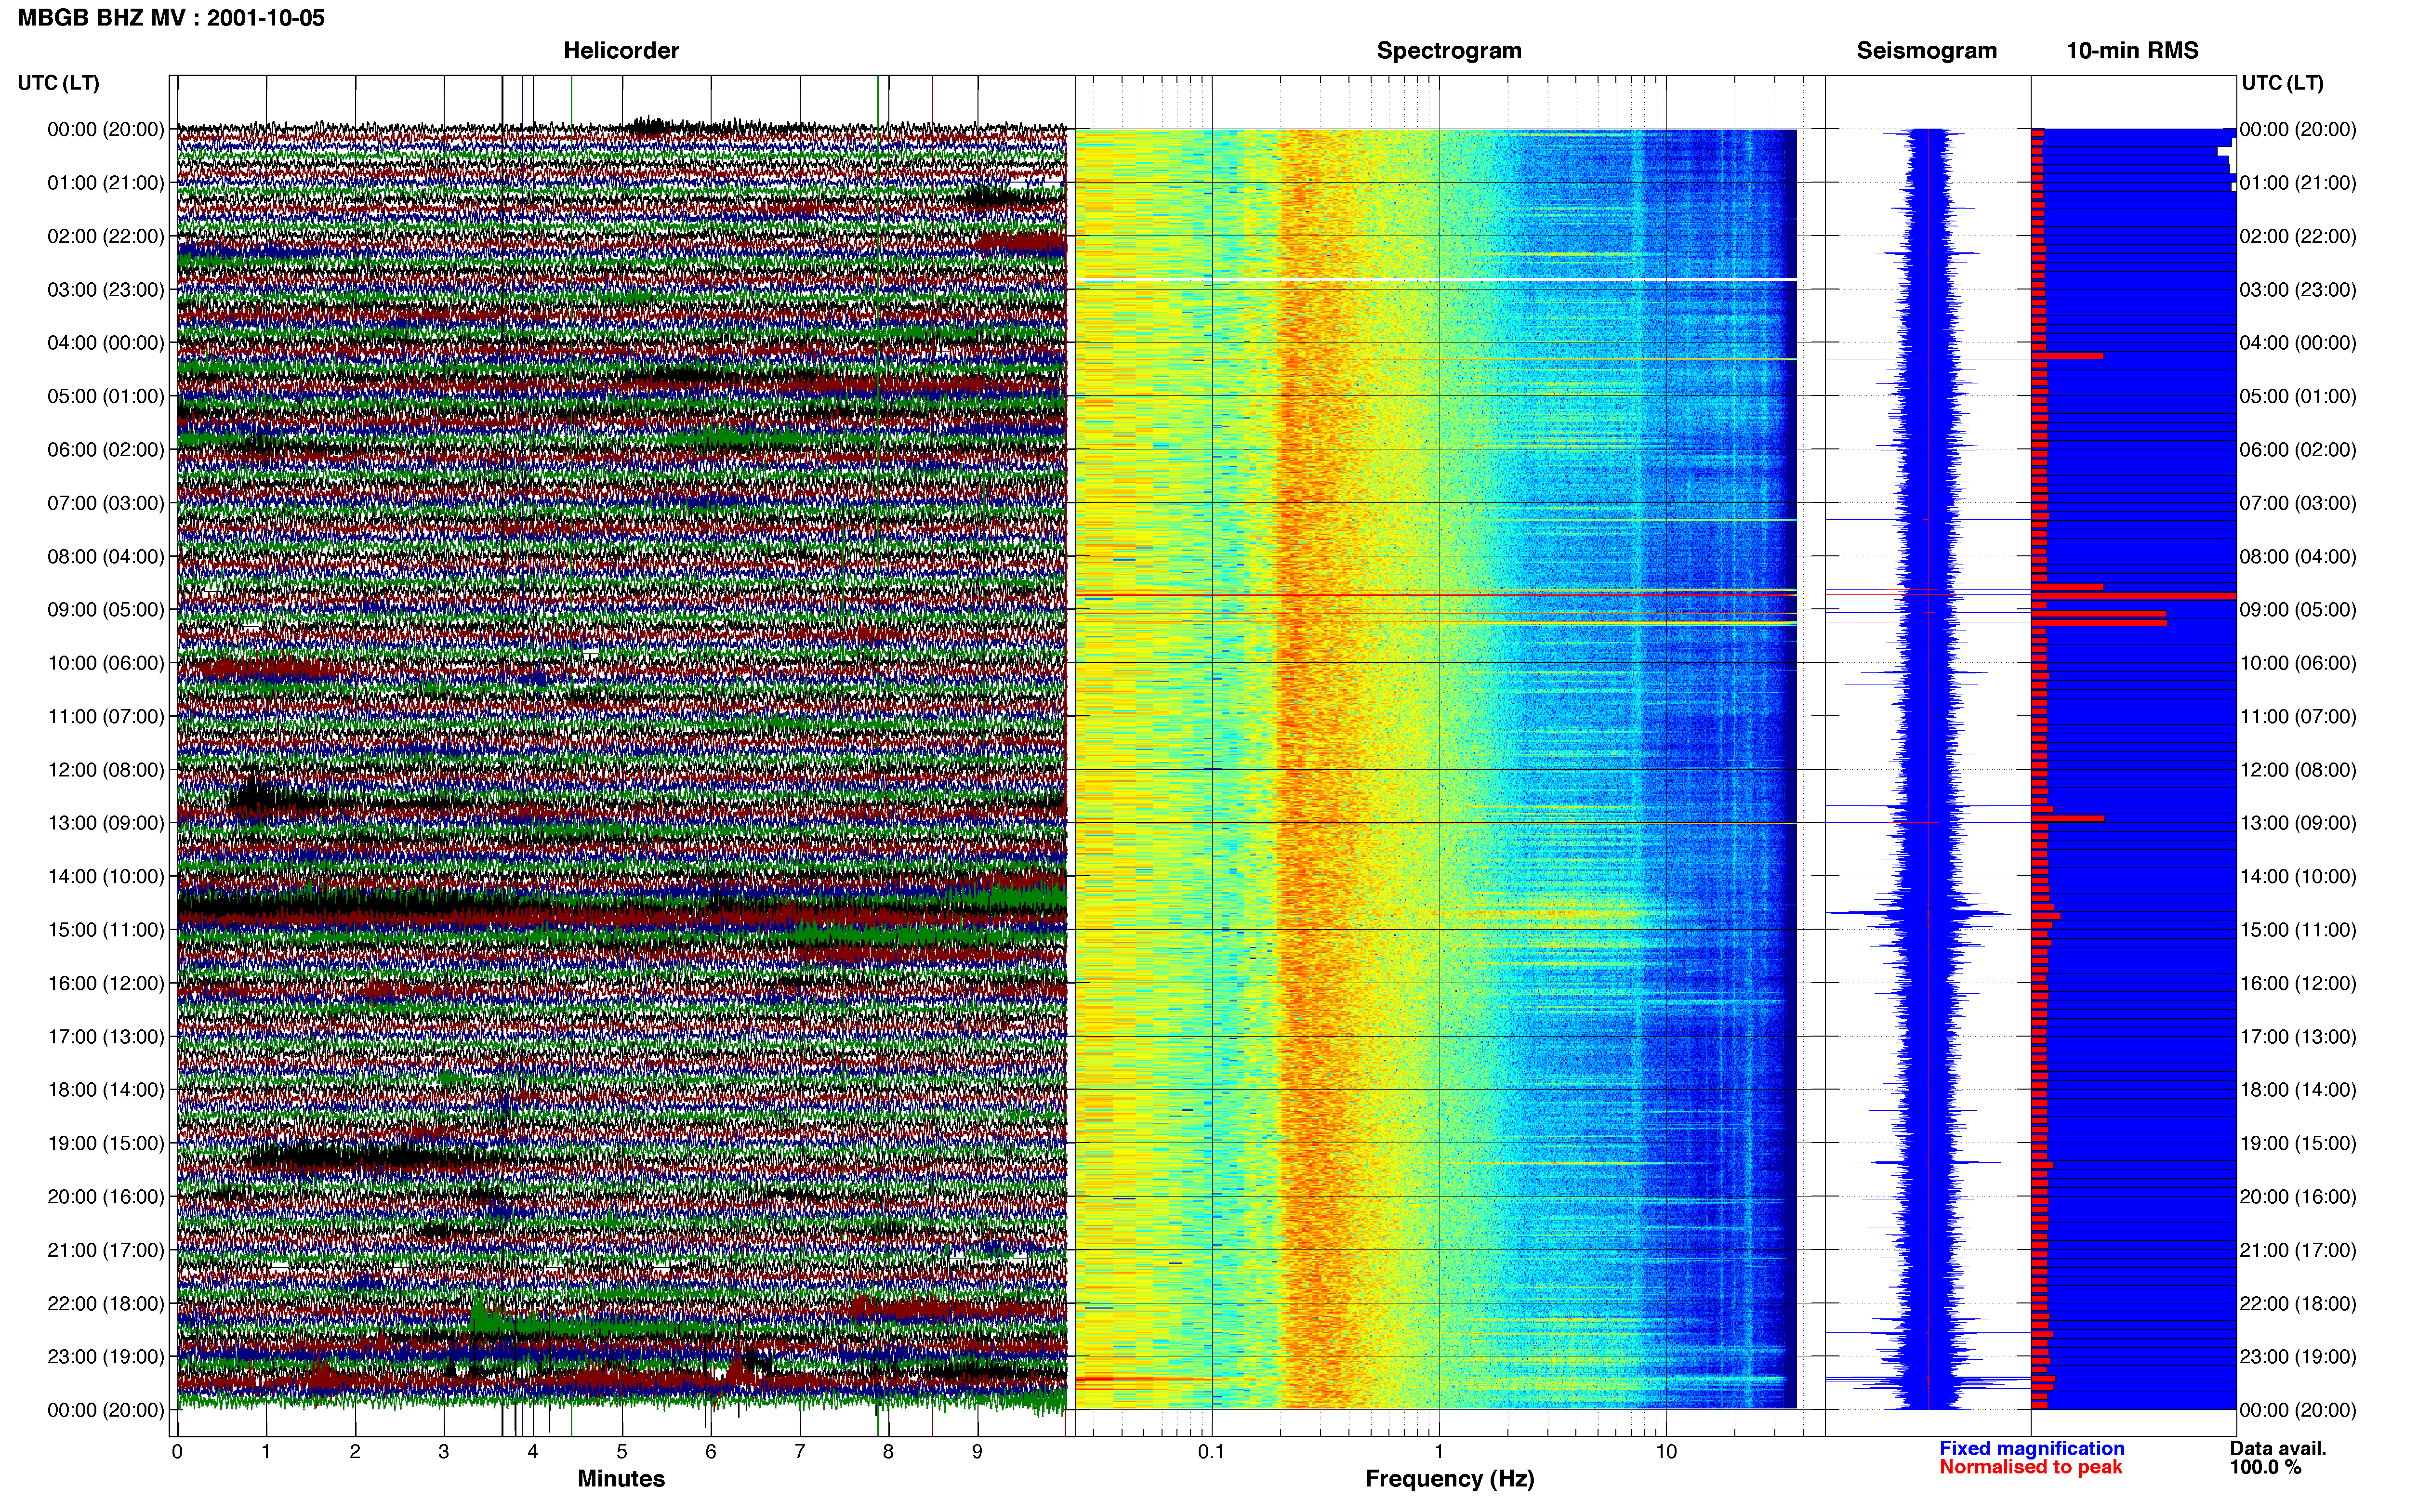Click the '100.0 %' availability value

pyautogui.click(x=2265, y=1467)
